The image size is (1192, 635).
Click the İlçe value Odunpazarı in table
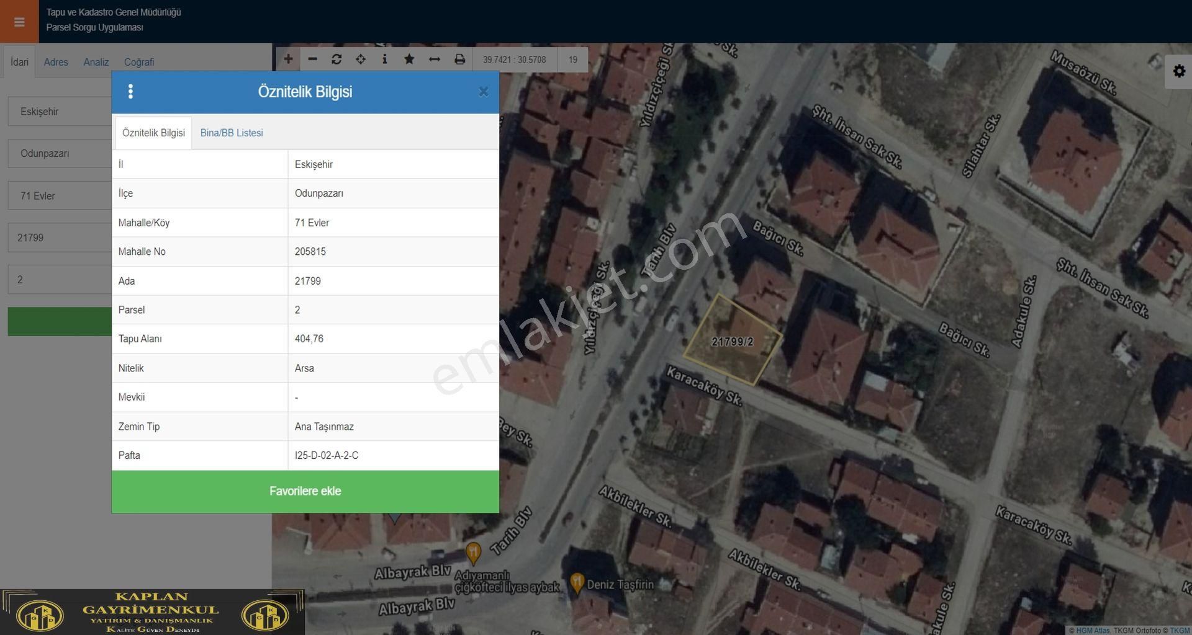point(319,193)
